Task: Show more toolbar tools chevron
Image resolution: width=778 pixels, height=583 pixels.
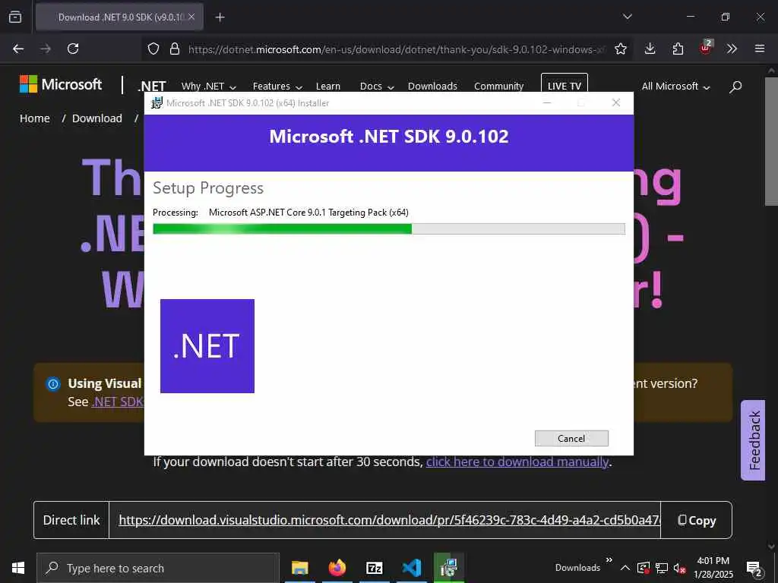Action: pyautogui.click(x=732, y=49)
